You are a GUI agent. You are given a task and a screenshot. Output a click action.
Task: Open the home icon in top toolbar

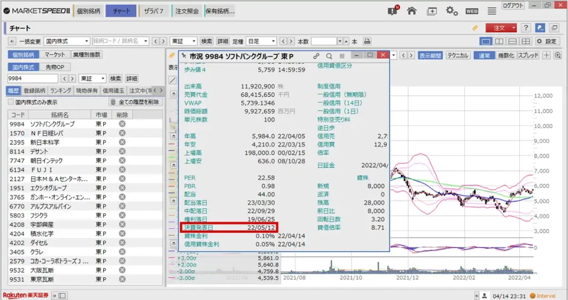point(412,11)
